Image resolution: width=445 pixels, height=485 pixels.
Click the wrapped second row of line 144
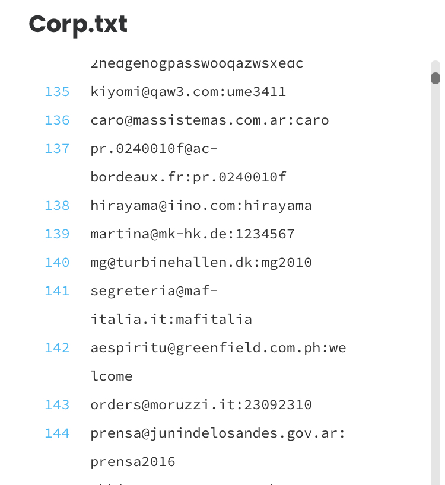pyautogui.click(x=133, y=462)
